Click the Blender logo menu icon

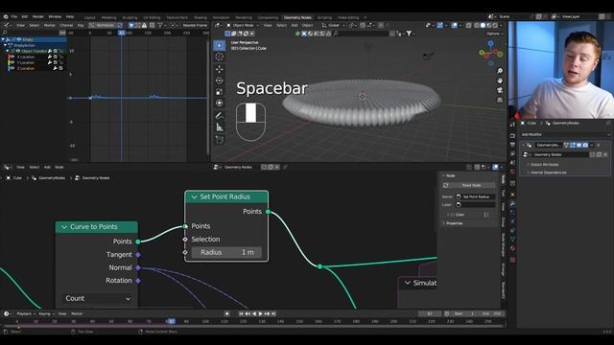(x=6, y=17)
